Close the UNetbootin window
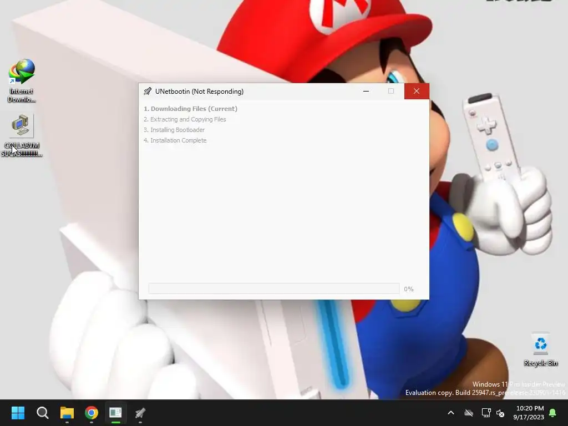This screenshot has width=568, height=426. pyautogui.click(x=417, y=92)
